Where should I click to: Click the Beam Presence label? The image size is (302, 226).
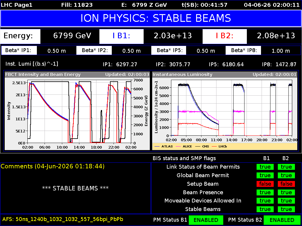[203, 192]
